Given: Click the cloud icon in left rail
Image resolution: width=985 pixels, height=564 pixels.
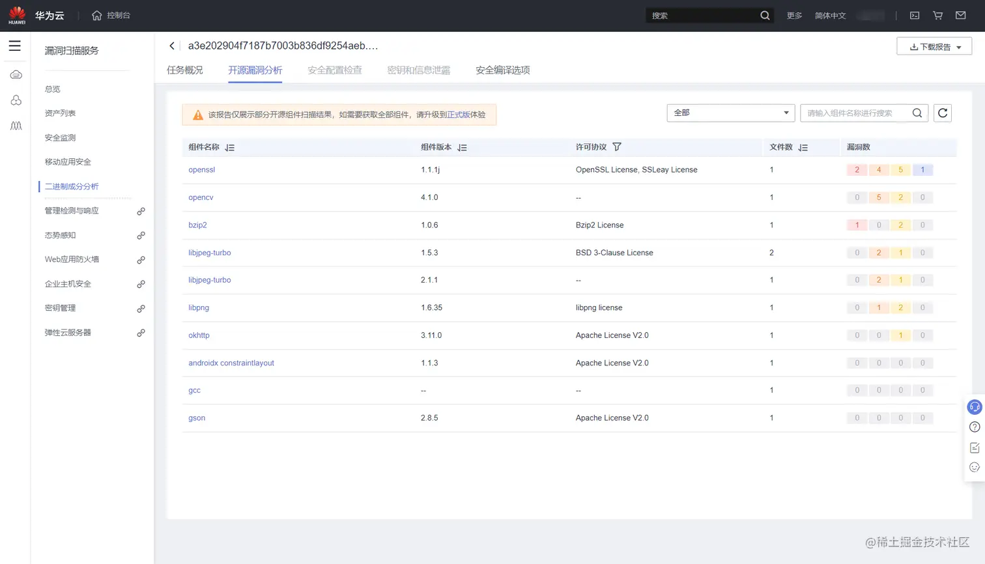Looking at the screenshot, I should click(x=16, y=75).
